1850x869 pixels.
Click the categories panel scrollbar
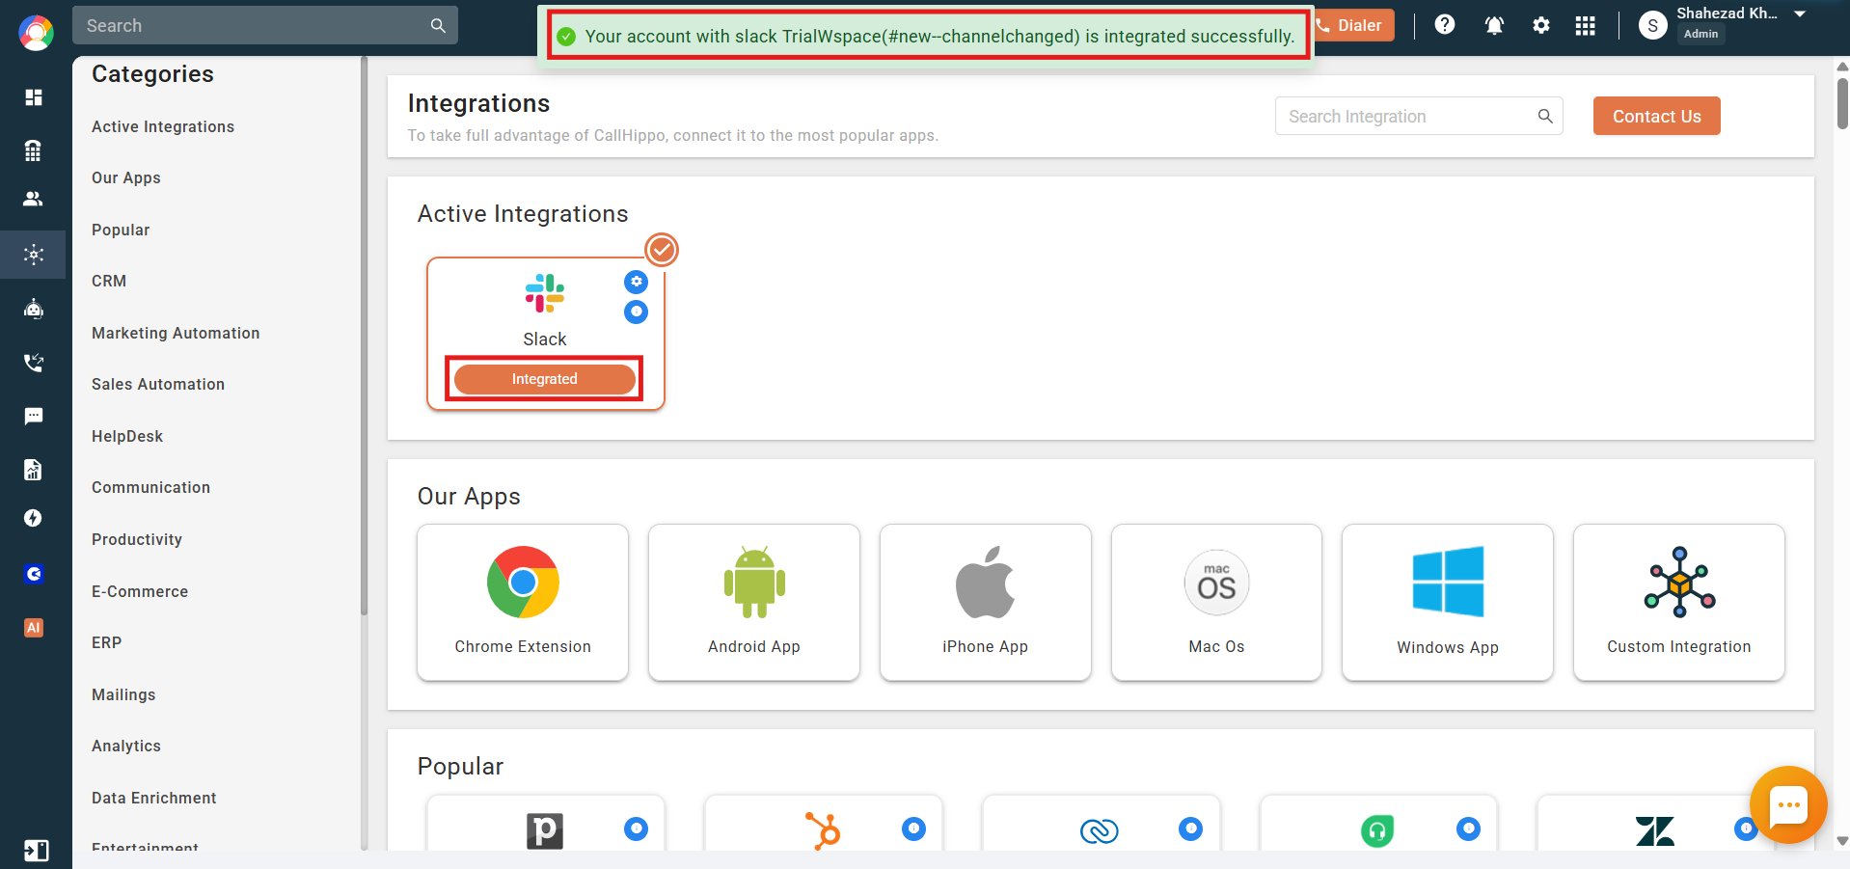(x=364, y=336)
